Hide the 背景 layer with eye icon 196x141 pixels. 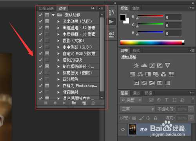[123, 129]
